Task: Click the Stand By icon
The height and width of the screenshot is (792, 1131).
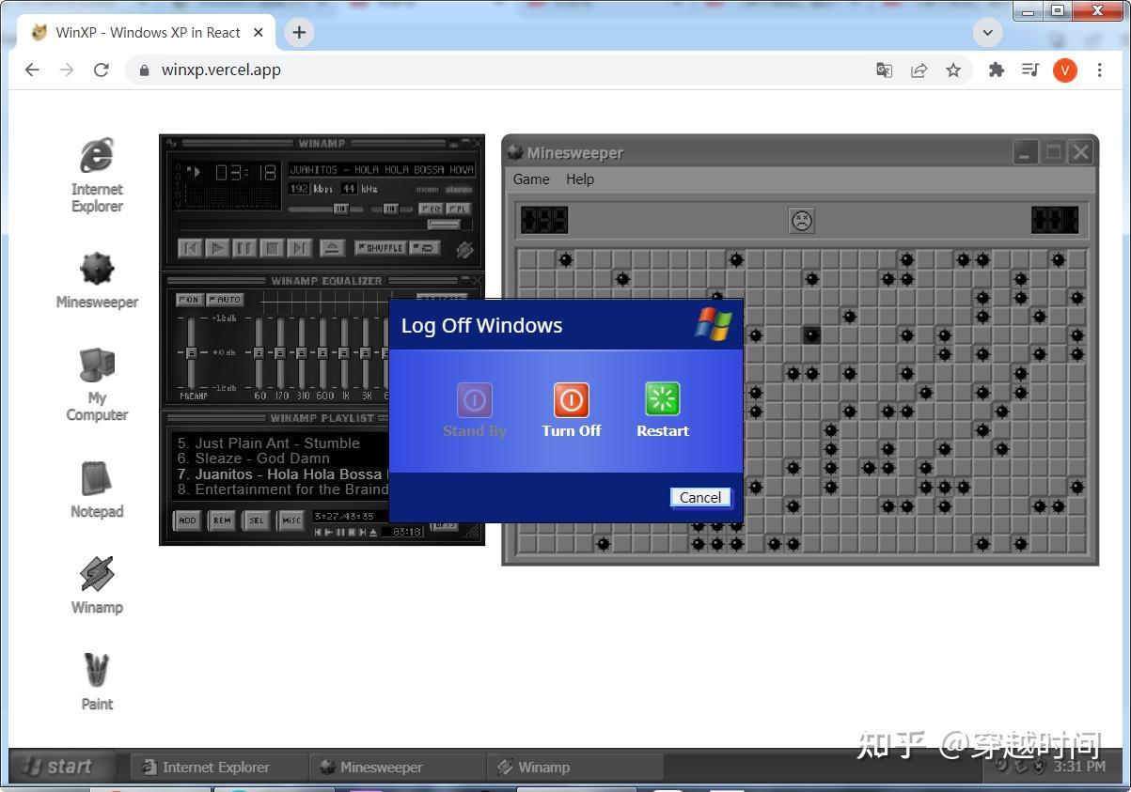Action: coord(475,399)
